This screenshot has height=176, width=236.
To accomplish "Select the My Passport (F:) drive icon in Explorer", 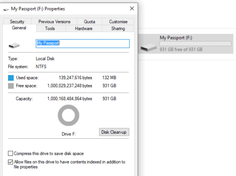I will 148,47.
